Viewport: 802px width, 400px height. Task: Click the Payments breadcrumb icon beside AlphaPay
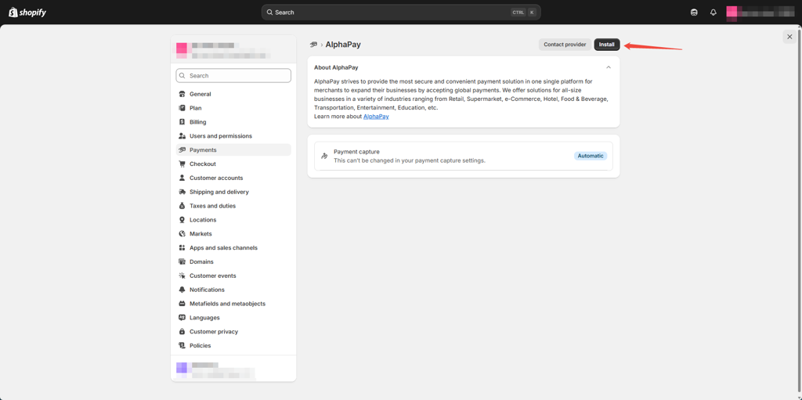313,45
